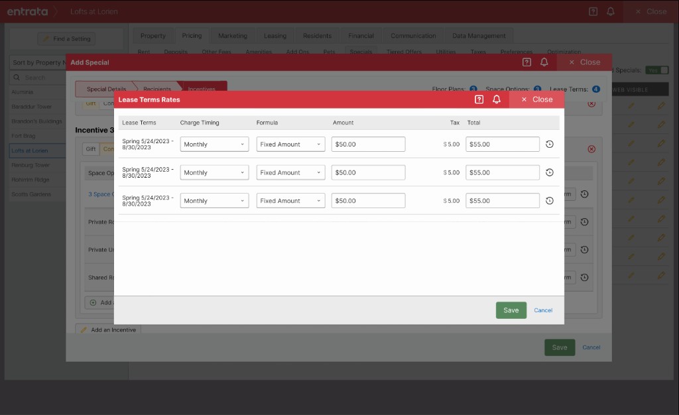Open third row Formula Fixed Amount dropdown
Screen dimensions: 679x415
[x=290, y=200]
